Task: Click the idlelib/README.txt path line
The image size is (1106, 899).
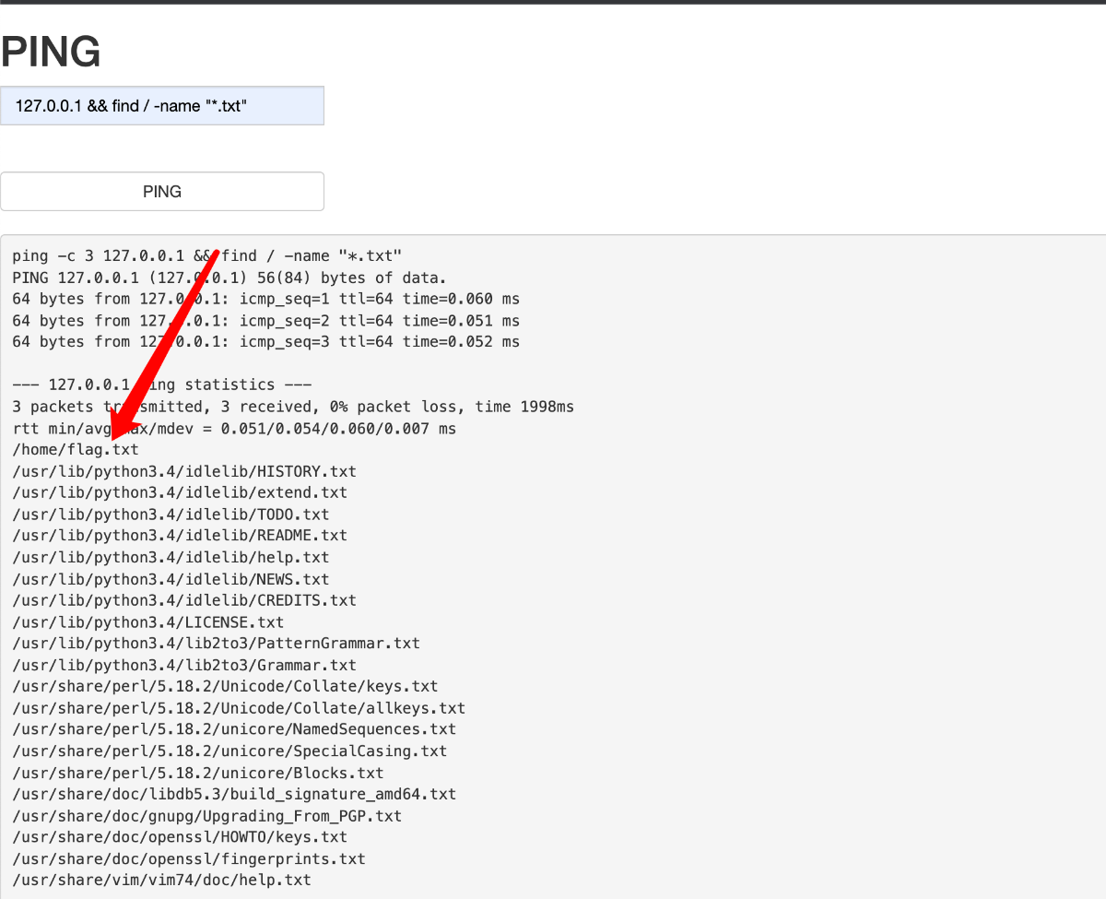Action: pos(180,536)
